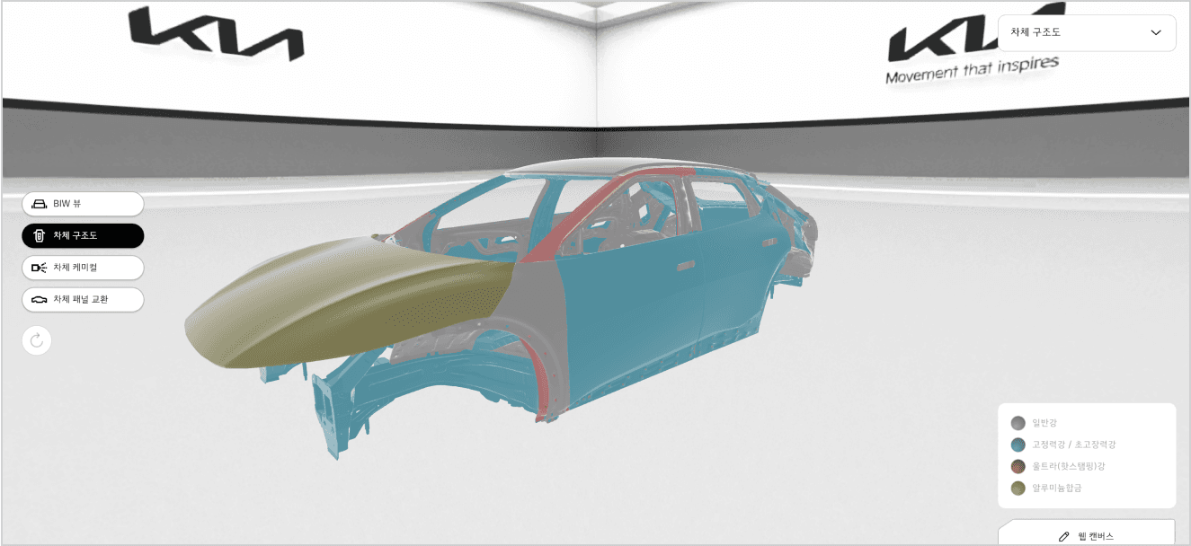Expand the legend panel on the right
The width and height of the screenshot is (1191, 546).
pyautogui.click(x=1086, y=454)
